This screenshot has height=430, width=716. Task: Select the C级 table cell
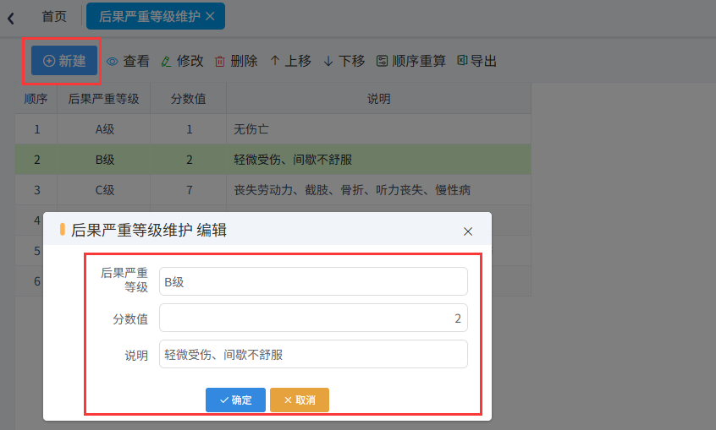pyautogui.click(x=104, y=190)
